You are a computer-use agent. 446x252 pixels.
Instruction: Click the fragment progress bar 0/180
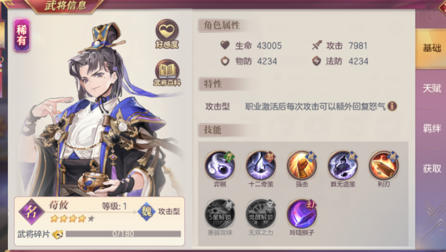point(123,234)
